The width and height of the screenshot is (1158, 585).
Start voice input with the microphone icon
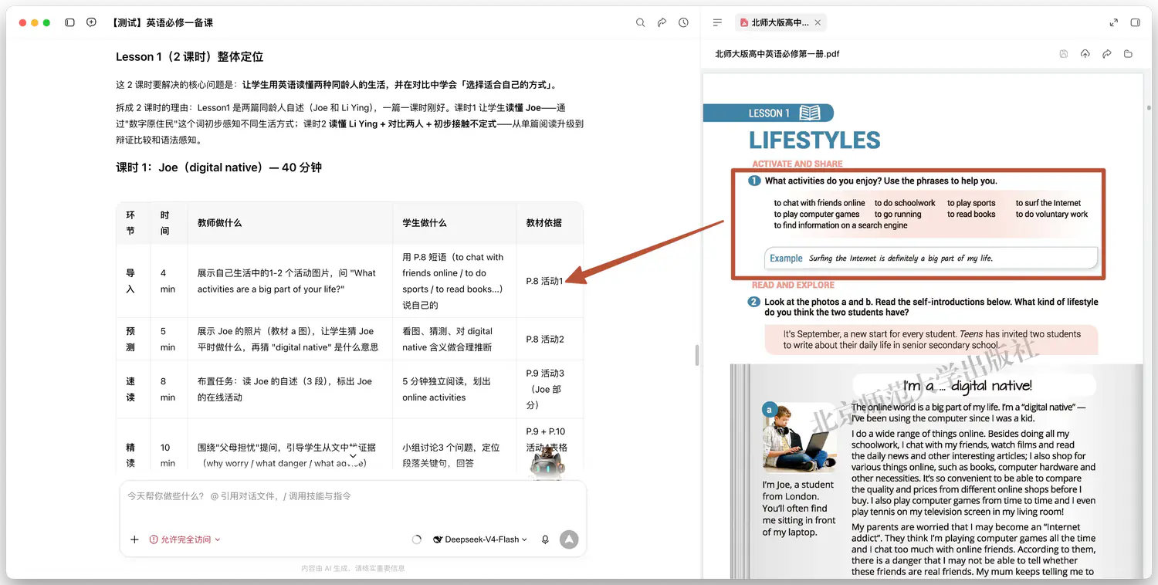(545, 539)
